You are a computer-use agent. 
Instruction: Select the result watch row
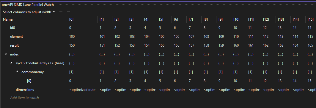point(158,45)
